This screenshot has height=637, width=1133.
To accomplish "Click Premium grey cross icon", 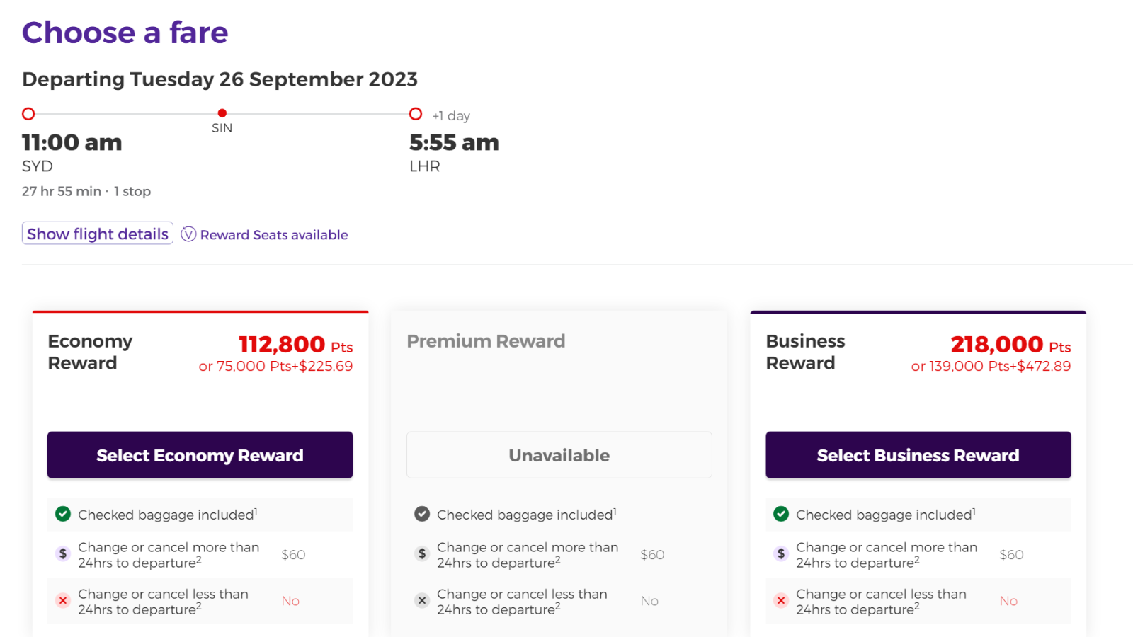I will point(422,601).
